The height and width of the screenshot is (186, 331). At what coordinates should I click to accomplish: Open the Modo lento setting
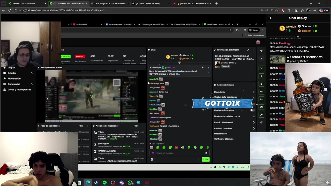pos(234,92)
